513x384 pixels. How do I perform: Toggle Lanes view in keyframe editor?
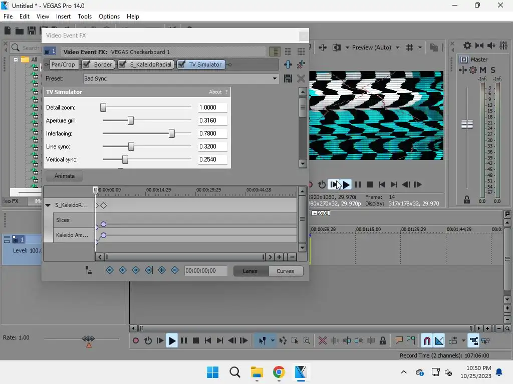point(250,271)
